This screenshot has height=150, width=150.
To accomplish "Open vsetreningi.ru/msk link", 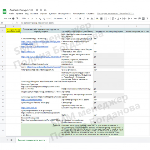I will 32,100.
